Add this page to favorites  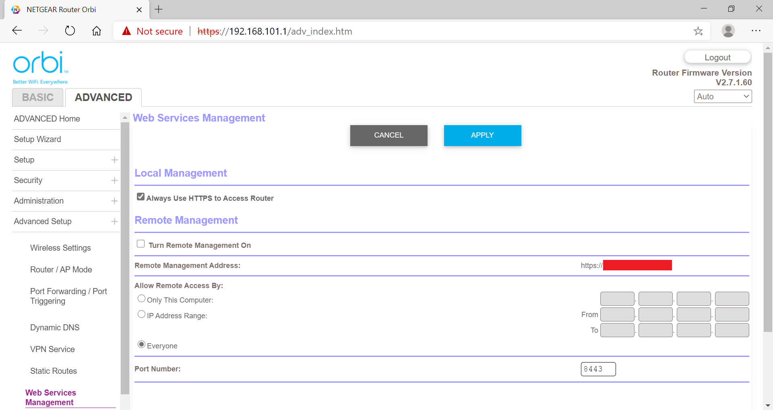[698, 31]
